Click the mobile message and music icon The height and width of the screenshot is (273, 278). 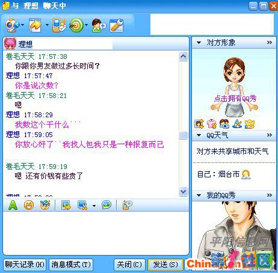[59, 25]
